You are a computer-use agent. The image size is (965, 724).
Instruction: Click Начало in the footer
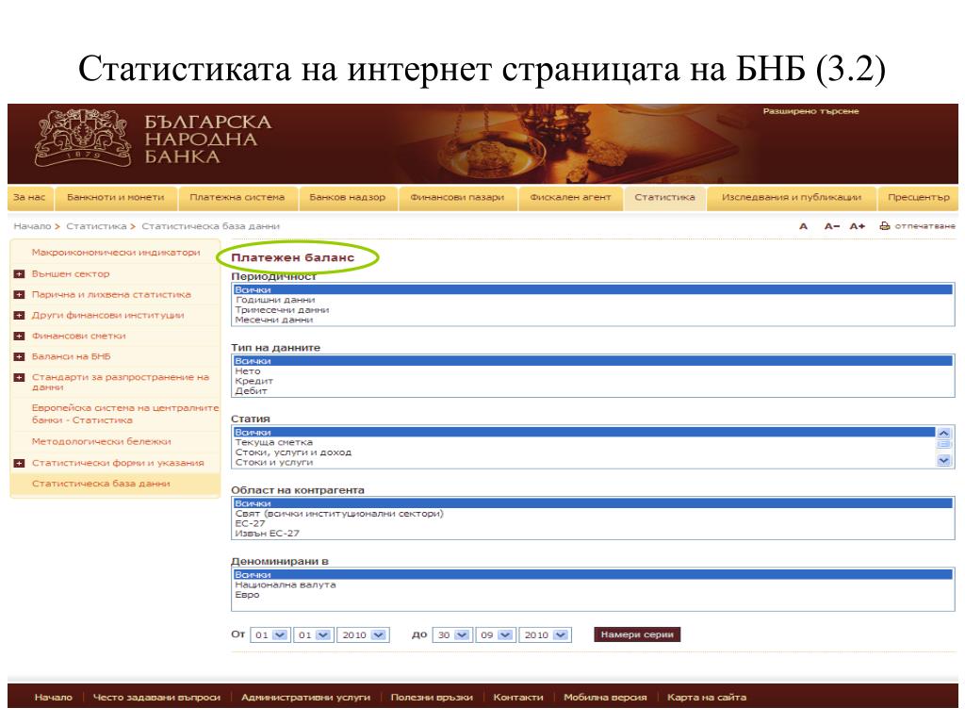(x=53, y=698)
